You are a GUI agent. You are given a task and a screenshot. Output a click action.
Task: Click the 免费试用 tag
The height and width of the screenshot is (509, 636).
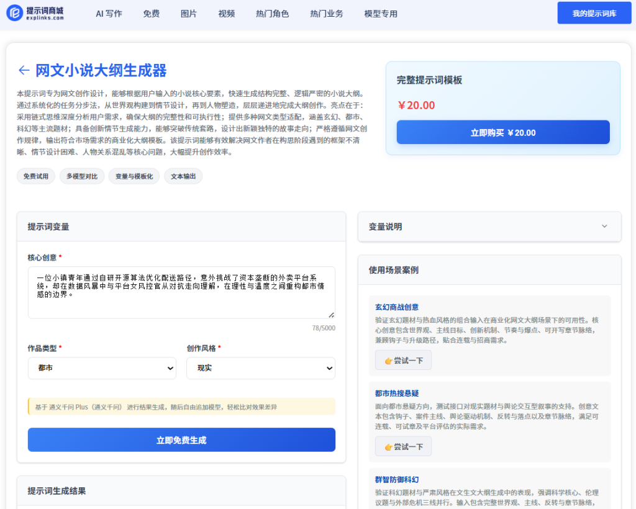[x=36, y=176]
